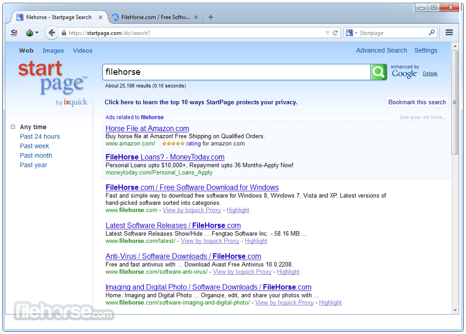Open the green onion icon dropdown
Image resolution: width=466 pixels, height=334 pixels.
(32, 33)
